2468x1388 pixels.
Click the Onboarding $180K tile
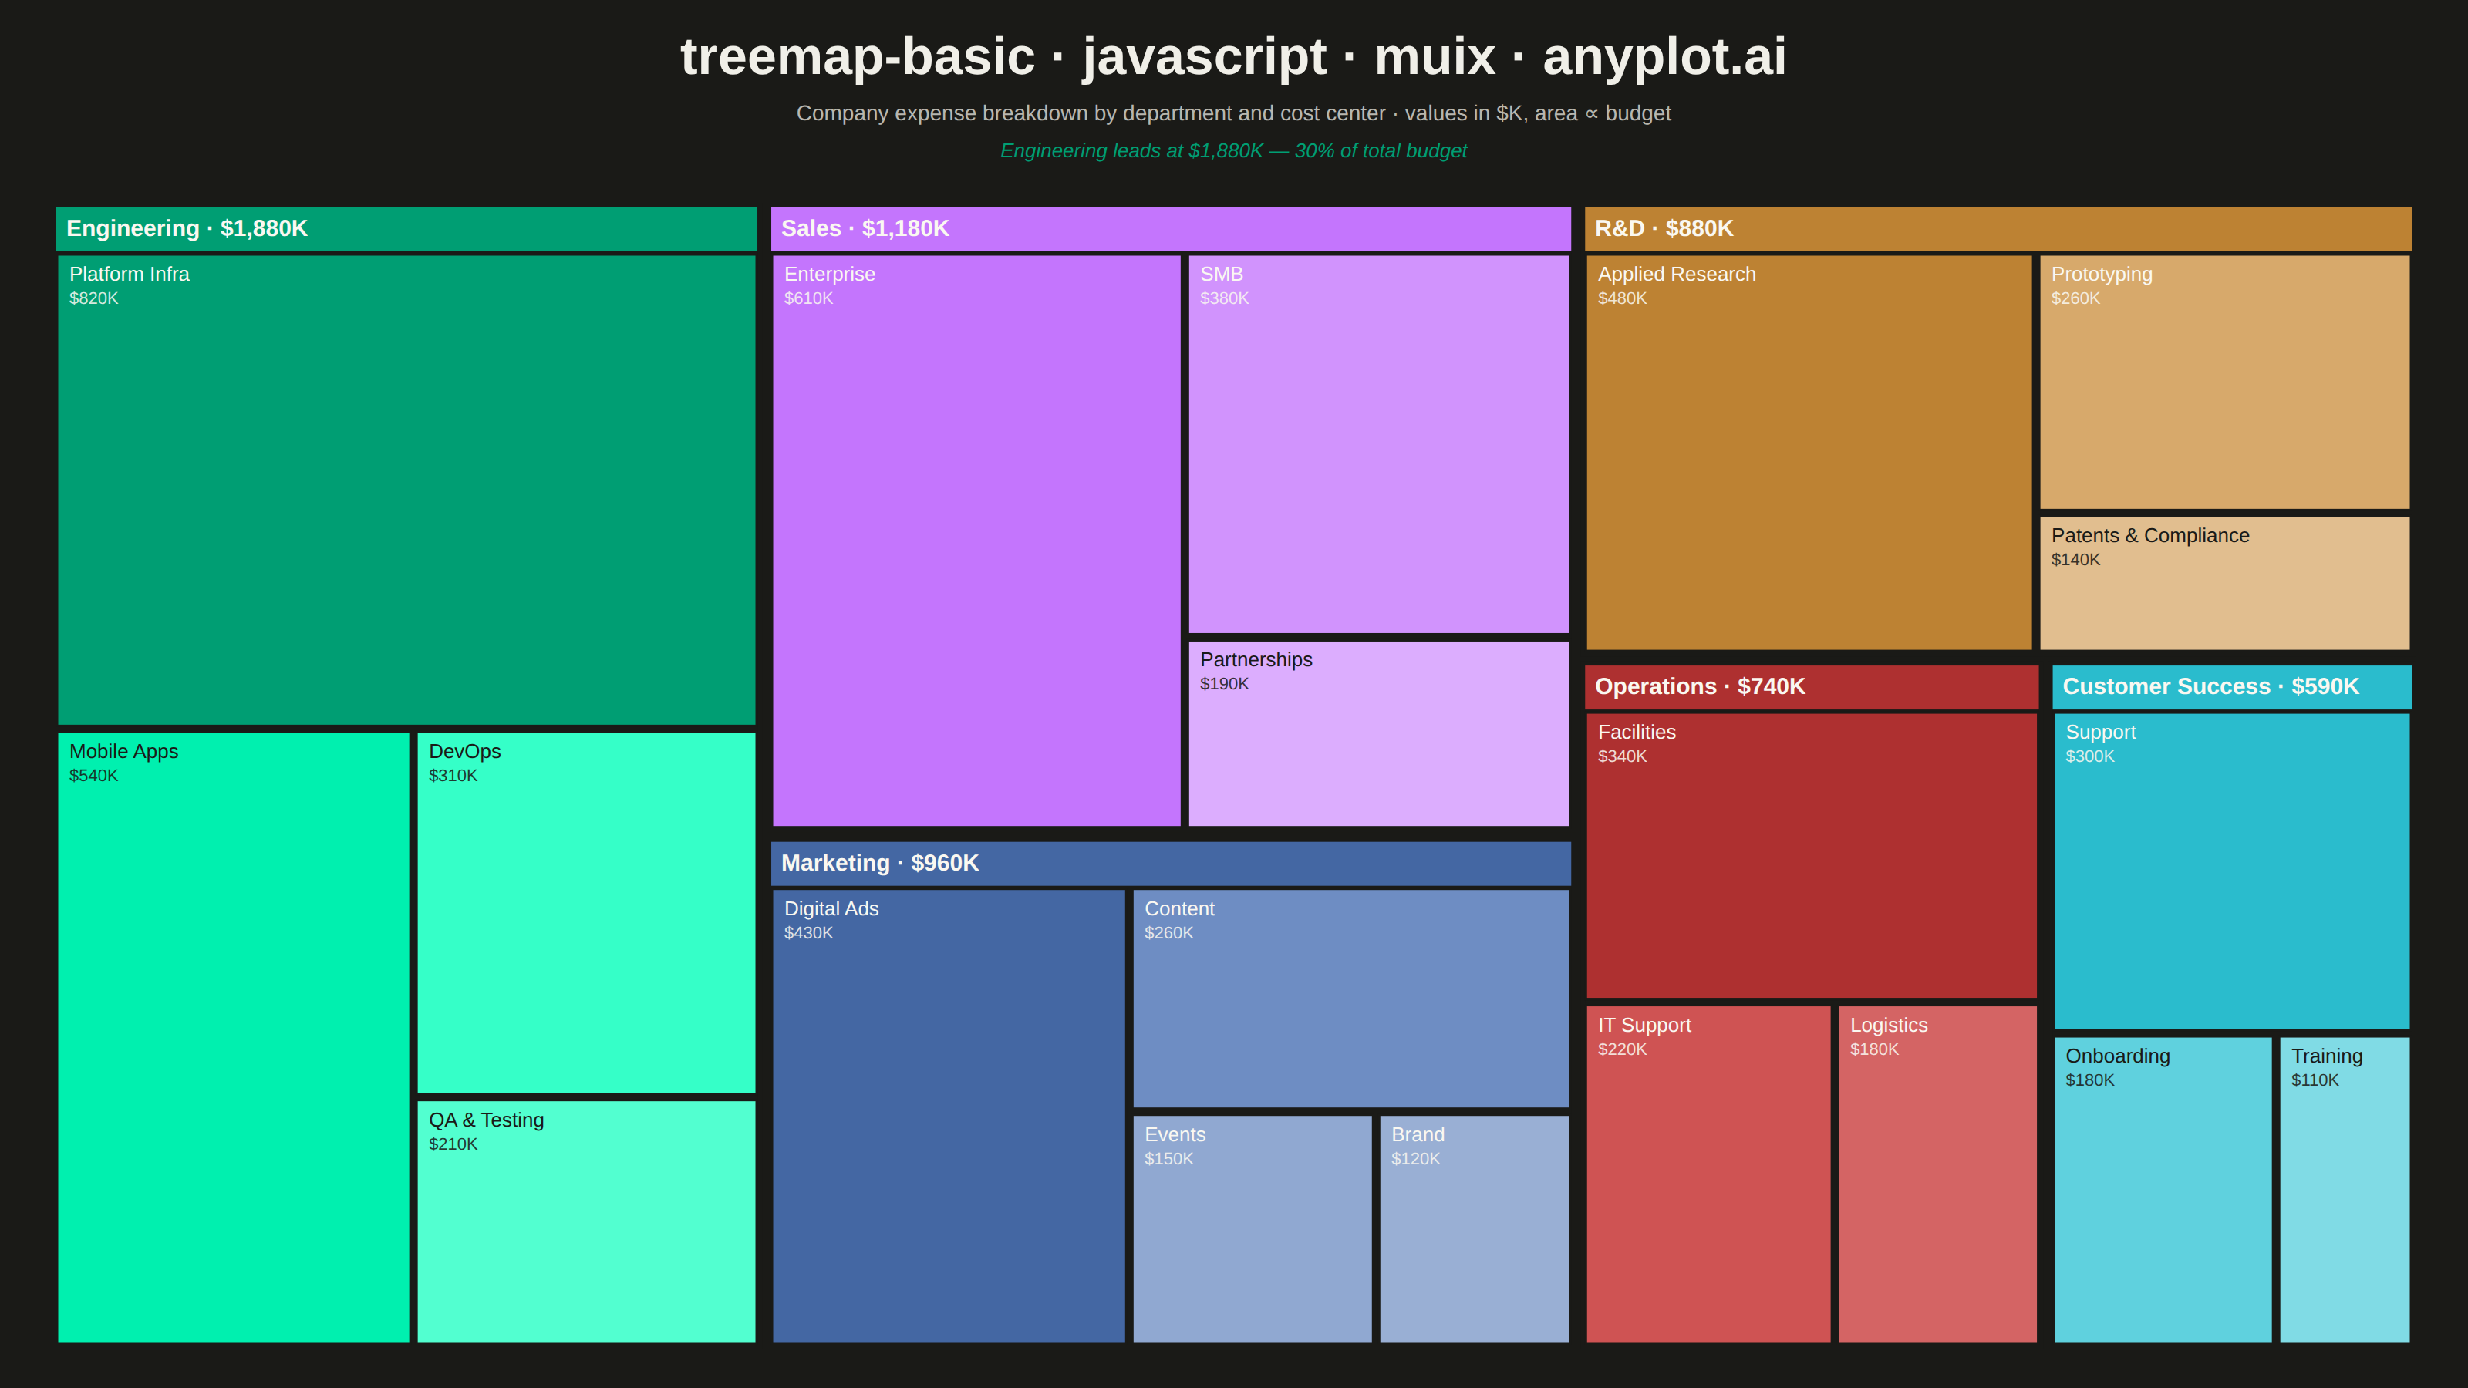click(2163, 1190)
